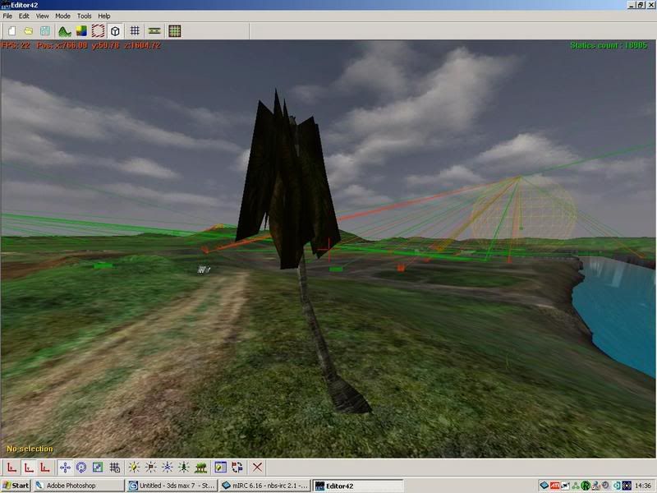
Task: Switch to Adobe Photoshop in taskbar
Action: tap(78, 486)
